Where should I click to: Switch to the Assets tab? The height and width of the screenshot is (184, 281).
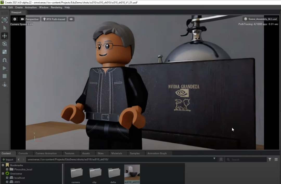pyautogui.click(x=86, y=153)
